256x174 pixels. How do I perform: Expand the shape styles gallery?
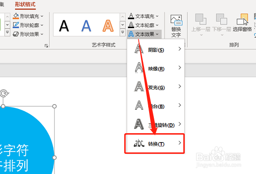8,33
